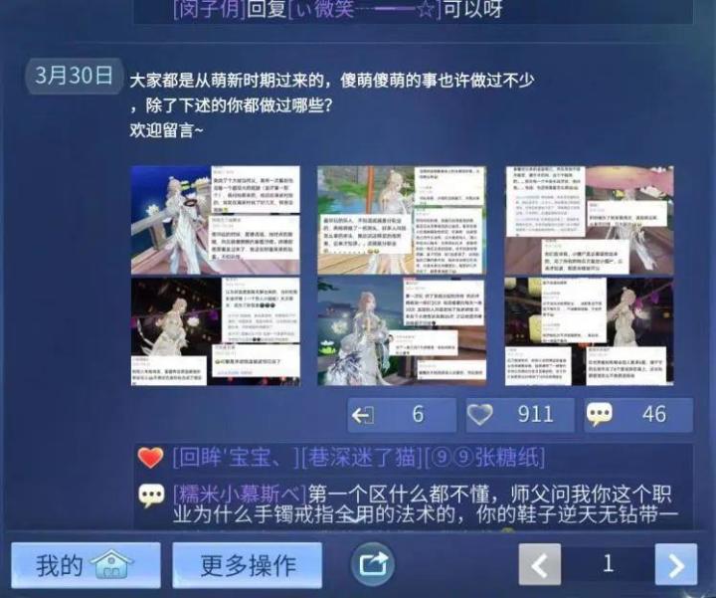Tap the share icon at bottom toolbar

(x=373, y=564)
